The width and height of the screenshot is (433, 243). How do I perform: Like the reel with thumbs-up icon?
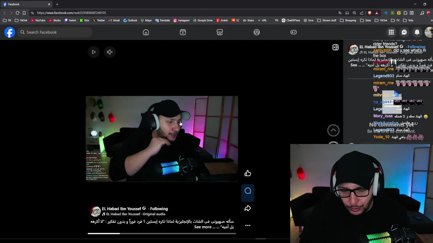[x=248, y=173]
